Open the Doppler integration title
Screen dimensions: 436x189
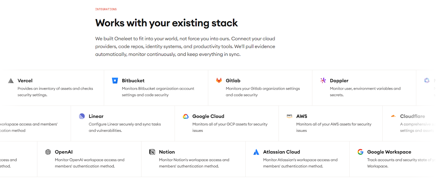point(339,81)
